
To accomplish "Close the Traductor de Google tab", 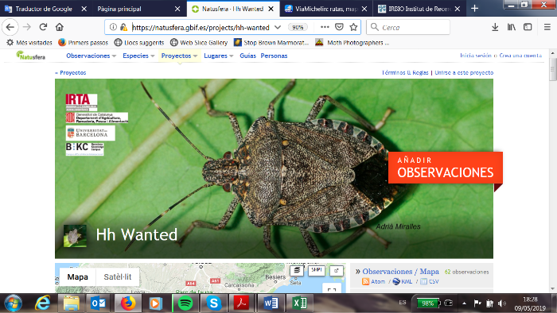I will point(84,9).
